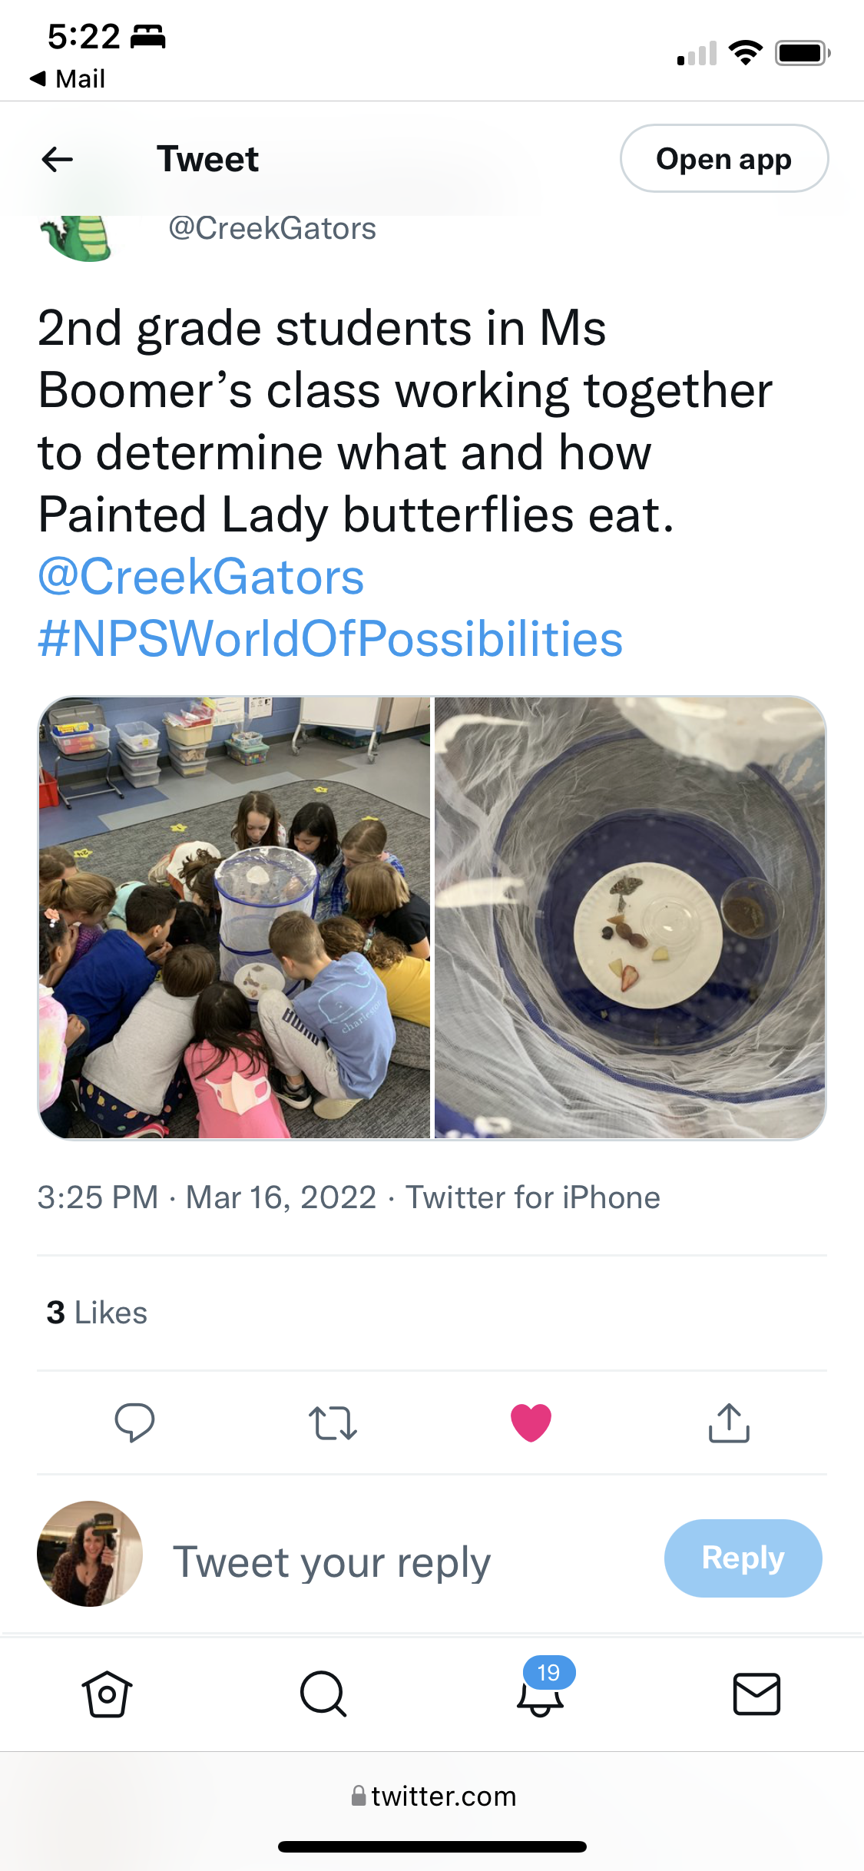Open notifications bell with 19 badge
This screenshot has width=864, height=1871.
tap(541, 1693)
